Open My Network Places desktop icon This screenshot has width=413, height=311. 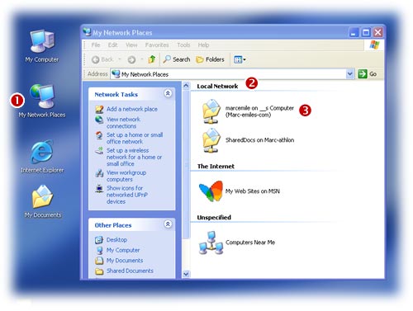click(42, 101)
